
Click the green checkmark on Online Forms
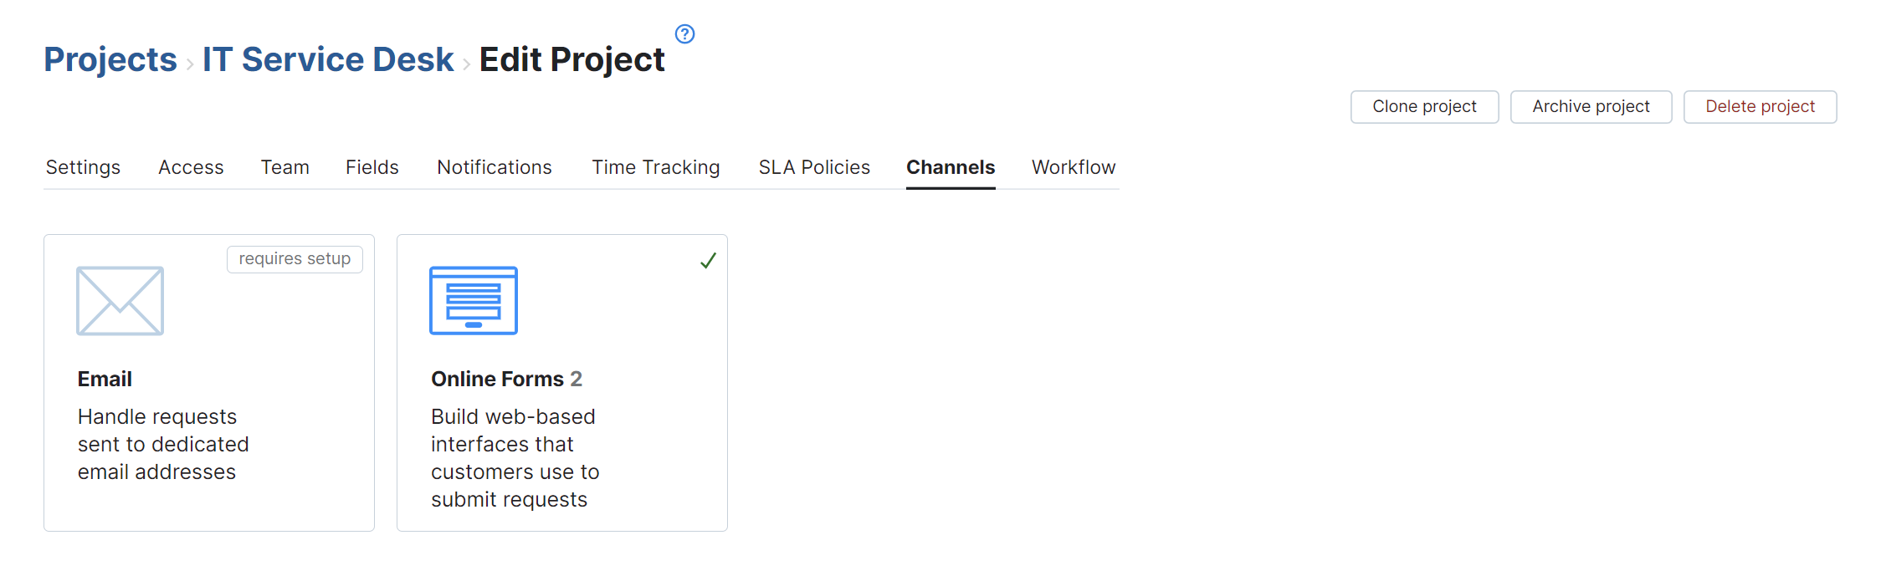[x=708, y=261]
